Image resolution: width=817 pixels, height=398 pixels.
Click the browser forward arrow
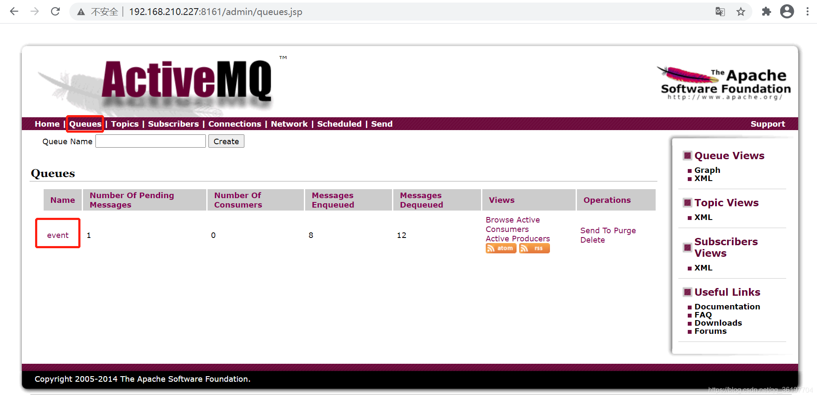click(35, 12)
